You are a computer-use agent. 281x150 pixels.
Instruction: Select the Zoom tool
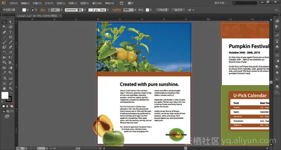point(10,88)
